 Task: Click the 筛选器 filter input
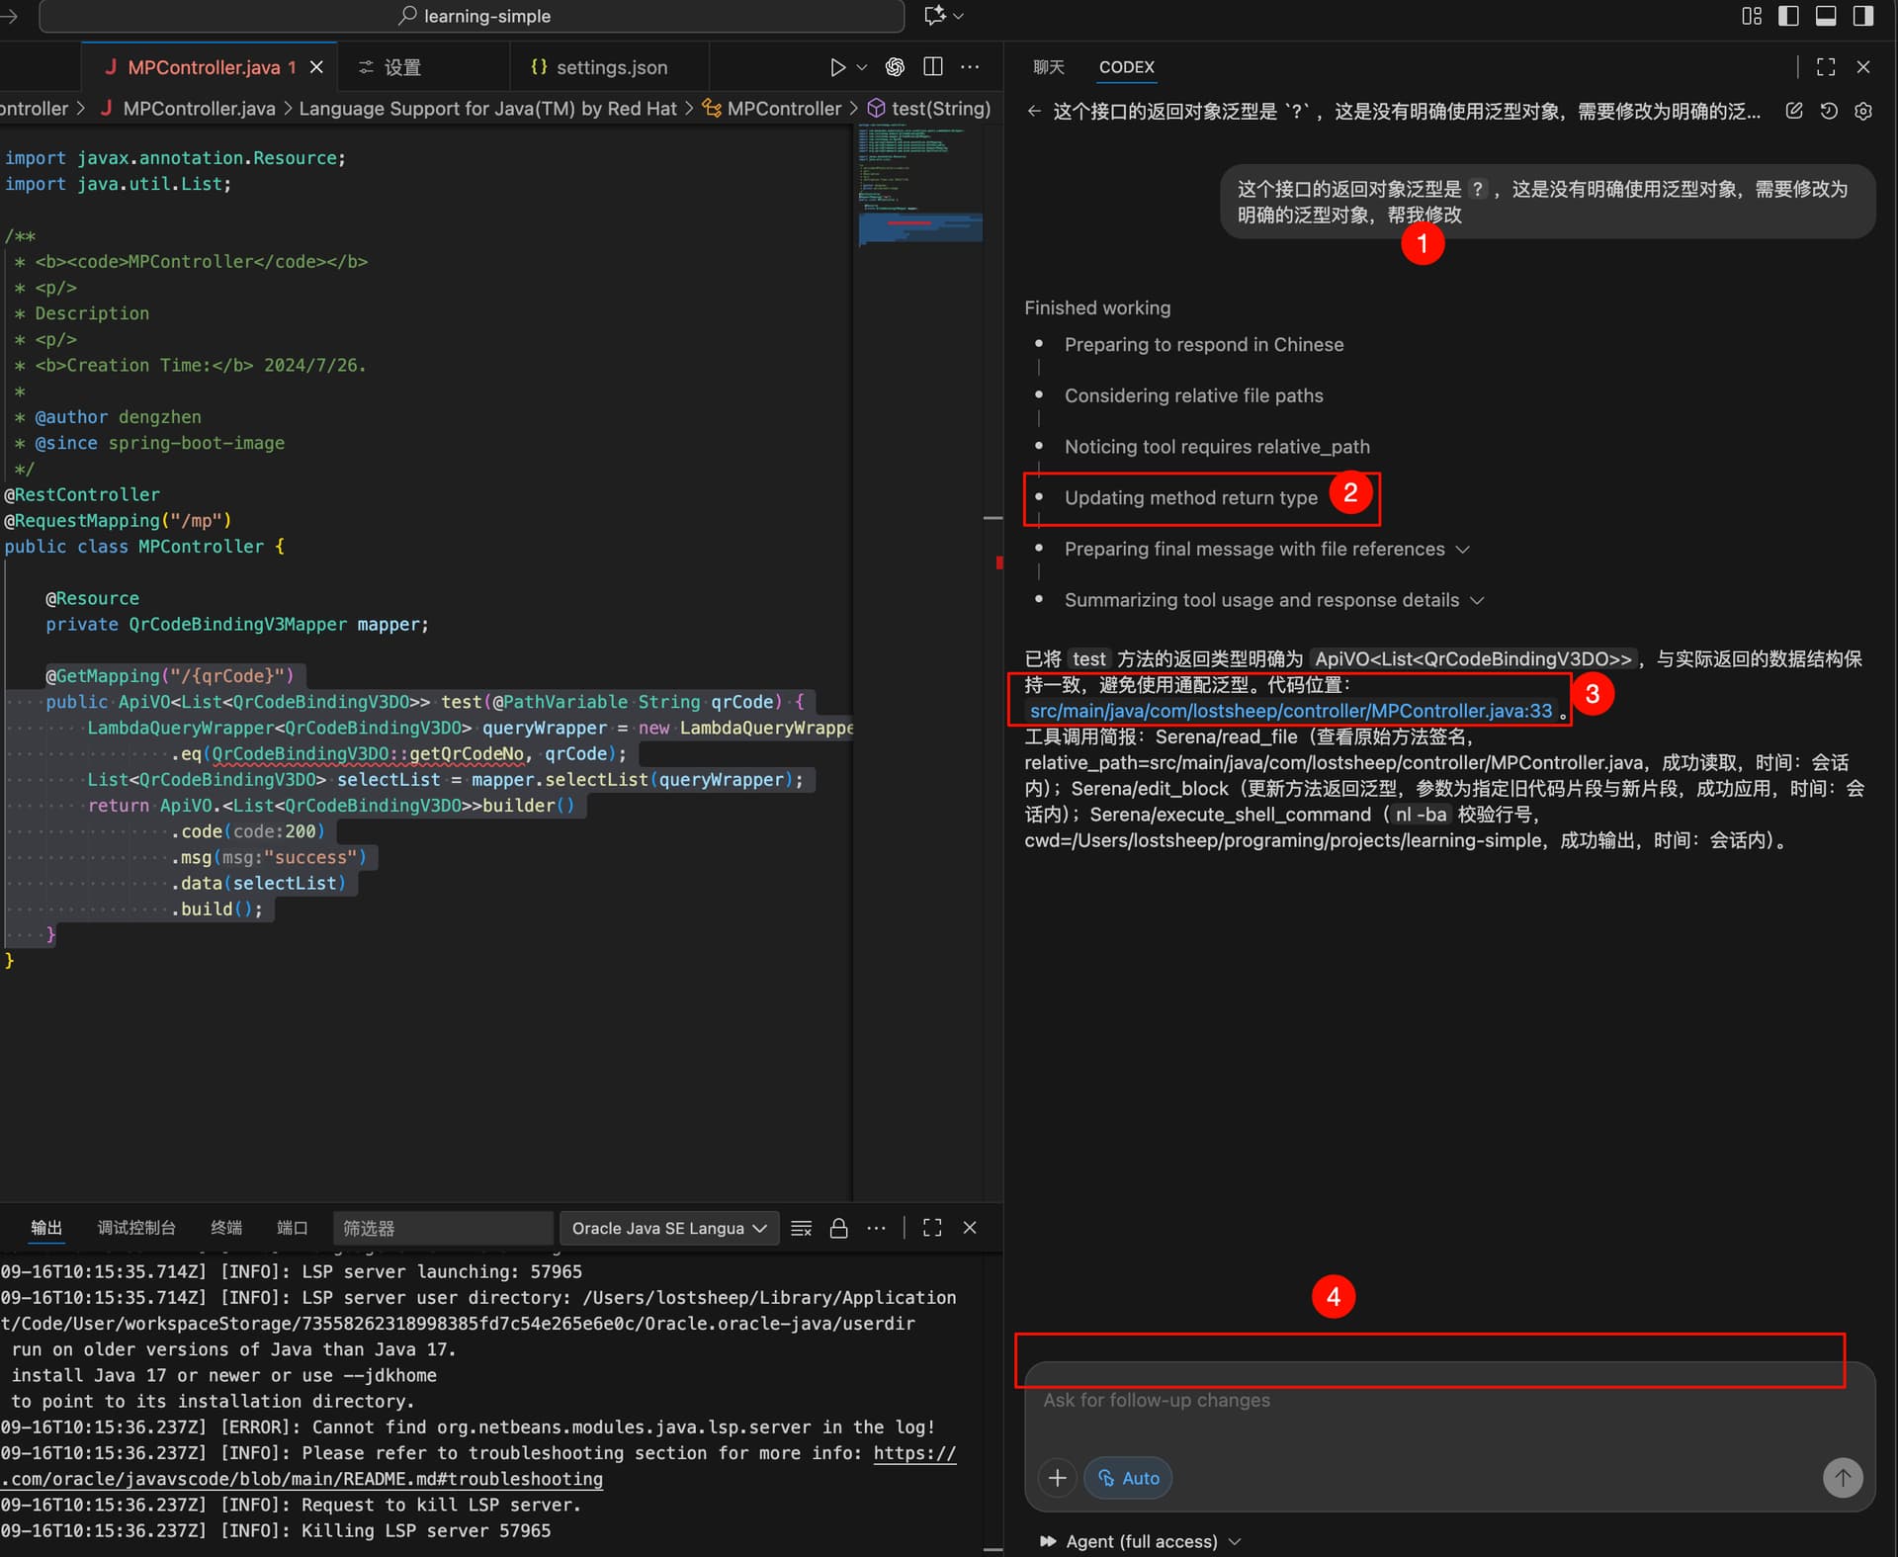tap(442, 1228)
